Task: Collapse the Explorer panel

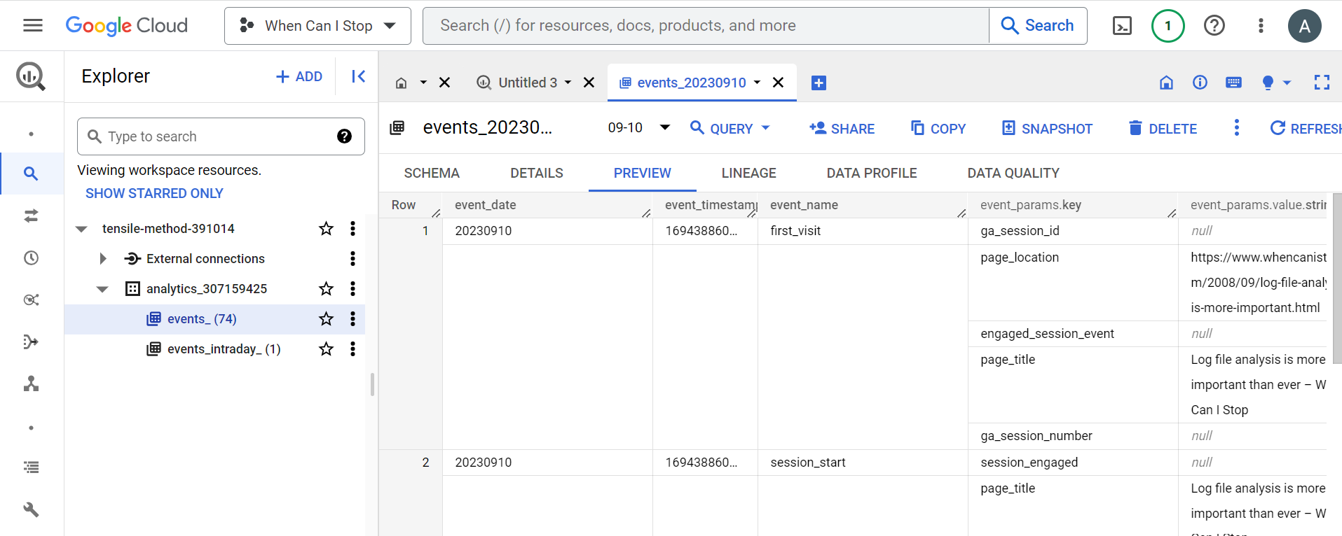Action: tap(358, 76)
